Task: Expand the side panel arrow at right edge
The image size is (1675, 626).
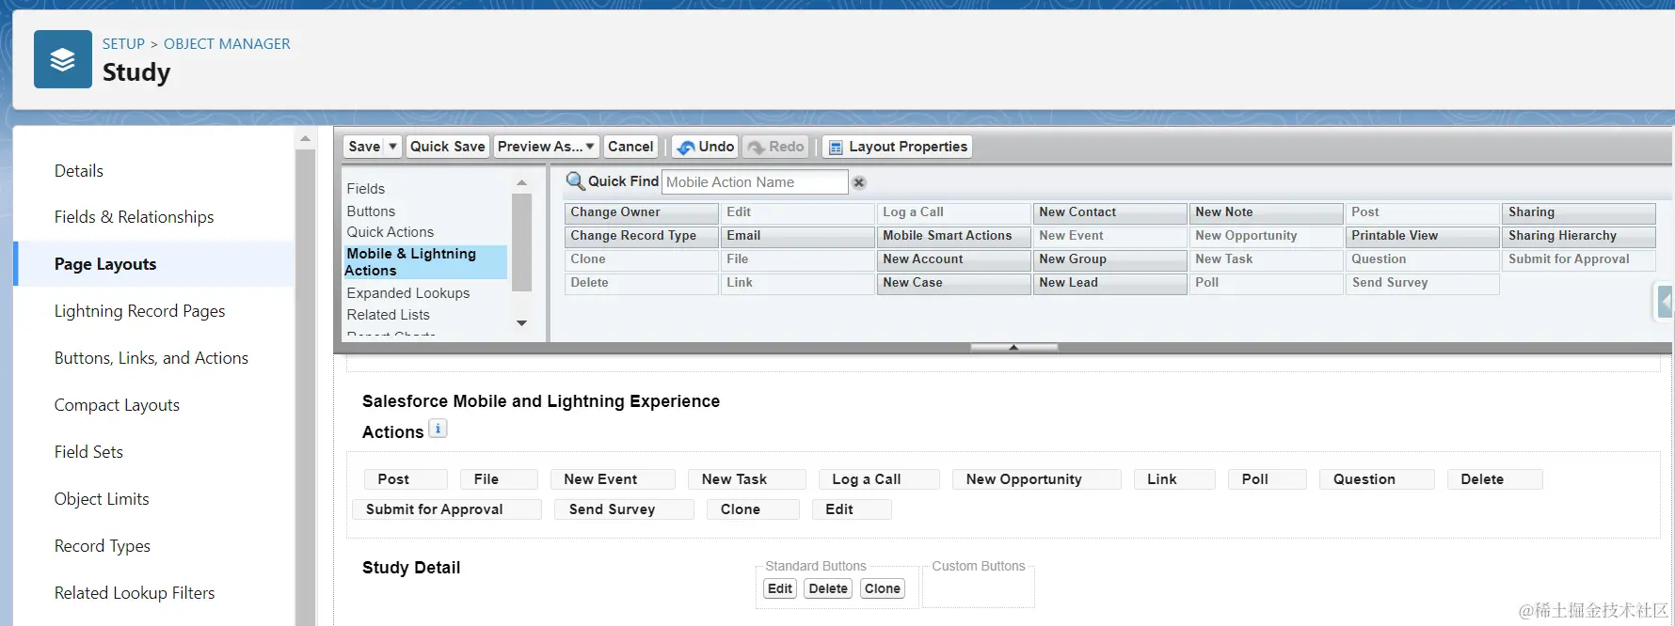Action: 1665,303
